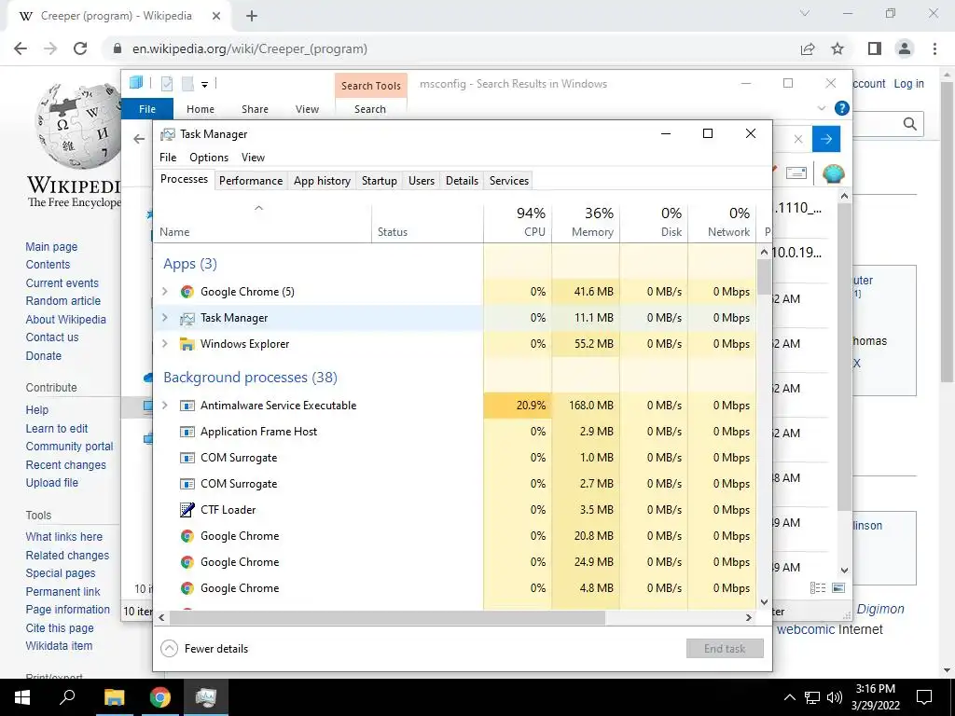Open Chrome three-dot menu
This screenshot has height=716, width=955.
tap(934, 48)
